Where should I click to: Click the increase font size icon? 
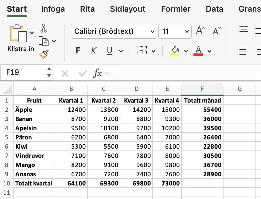[200, 30]
